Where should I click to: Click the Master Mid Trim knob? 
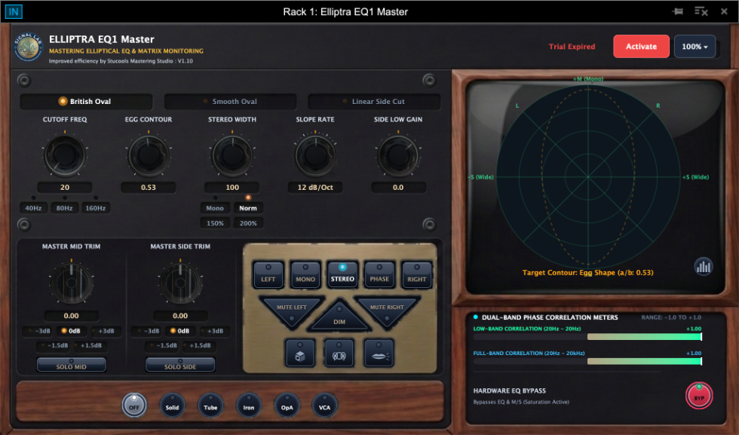72,283
